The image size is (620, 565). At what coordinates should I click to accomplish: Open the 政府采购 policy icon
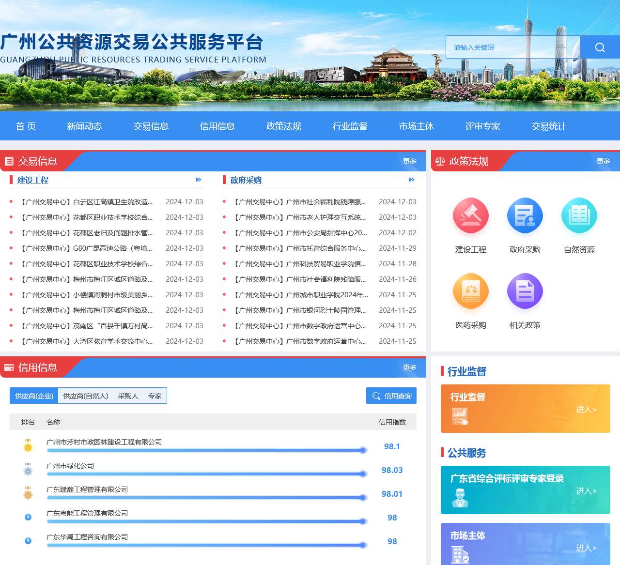[525, 216]
